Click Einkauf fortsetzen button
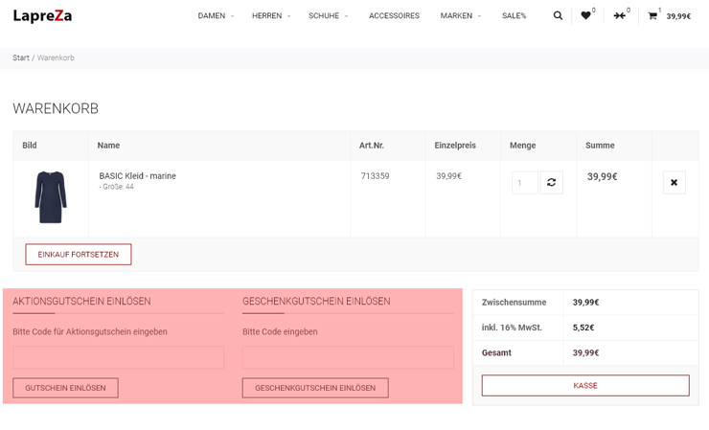Image resolution: width=709 pixels, height=430 pixels. pos(79,254)
